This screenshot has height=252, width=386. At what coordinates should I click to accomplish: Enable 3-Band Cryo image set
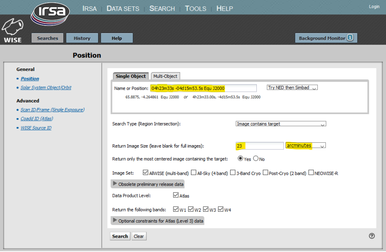click(232, 173)
